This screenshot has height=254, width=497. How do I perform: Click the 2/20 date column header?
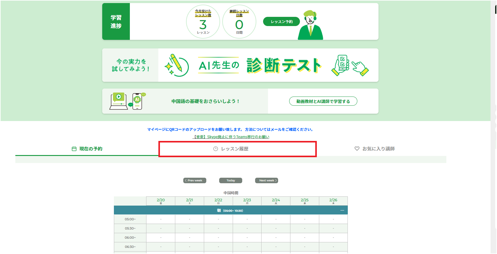[161, 201]
